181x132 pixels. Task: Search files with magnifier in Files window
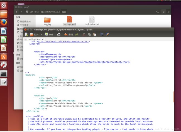(x=157, y=12)
